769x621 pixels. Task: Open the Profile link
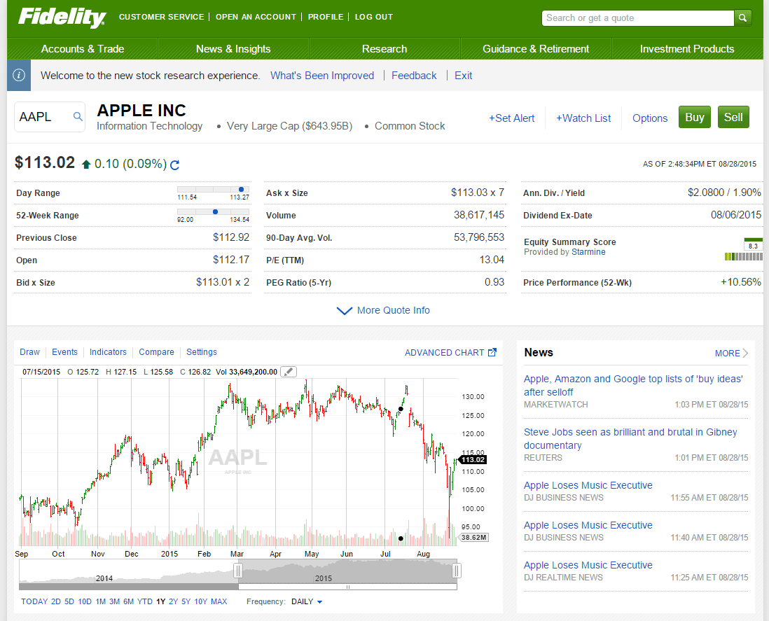pos(326,17)
